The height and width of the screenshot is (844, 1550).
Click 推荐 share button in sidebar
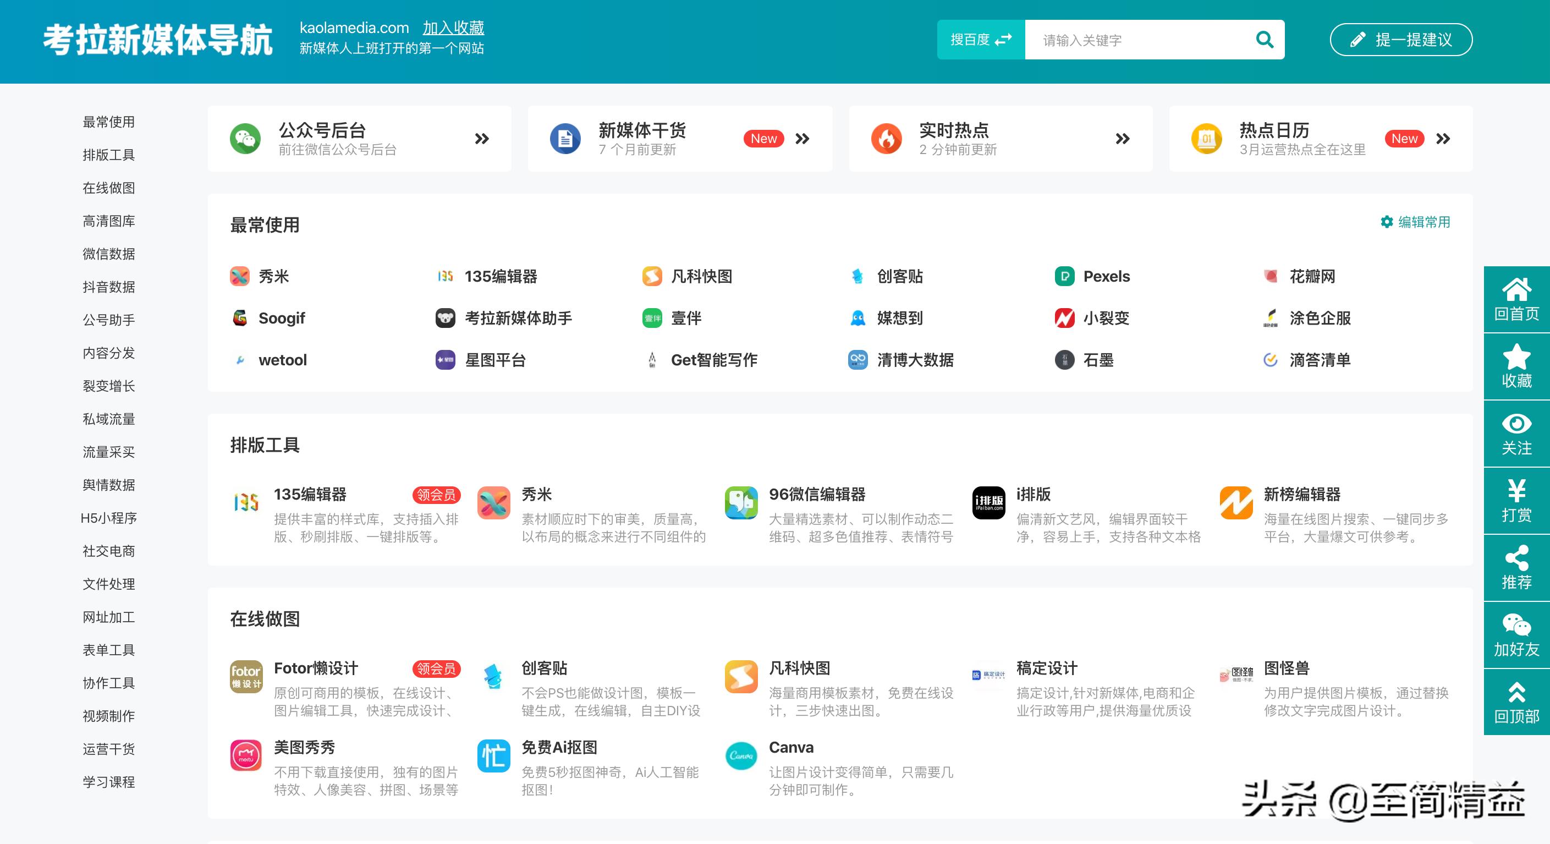click(x=1516, y=568)
